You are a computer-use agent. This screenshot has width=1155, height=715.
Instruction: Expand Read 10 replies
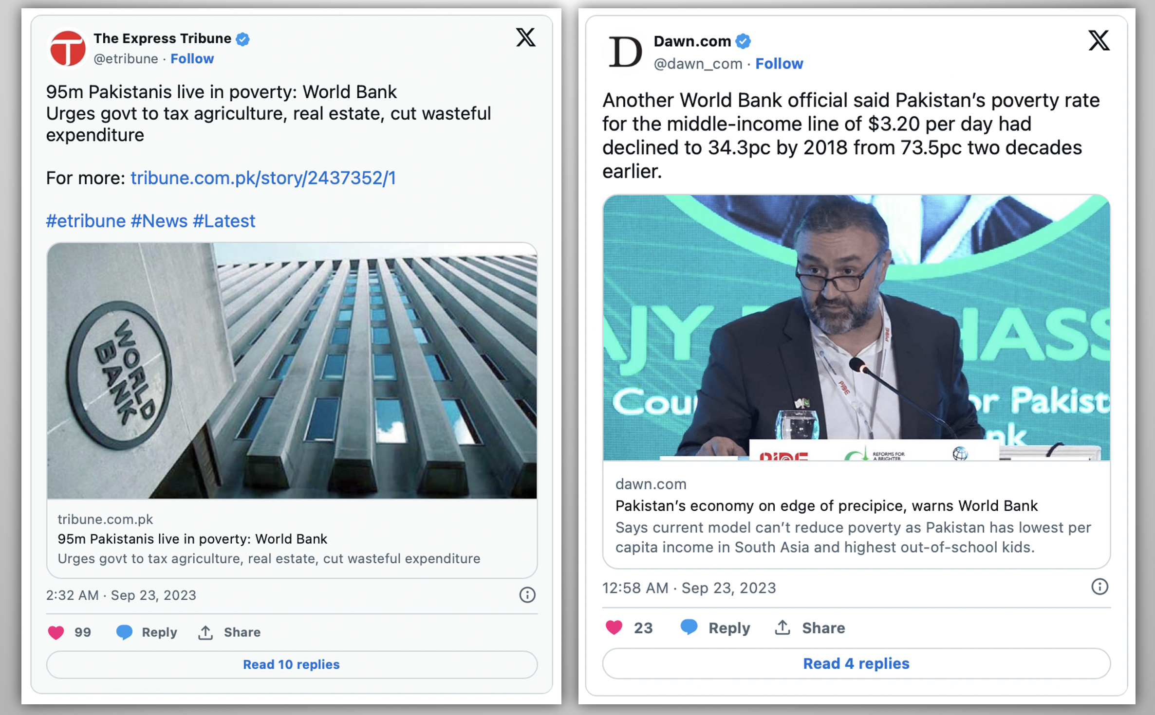(292, 664)
